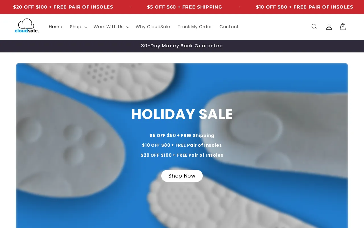Screen dimensions: 364x228
Task: Navigate to Track My Order
Action: click(195, 27)
